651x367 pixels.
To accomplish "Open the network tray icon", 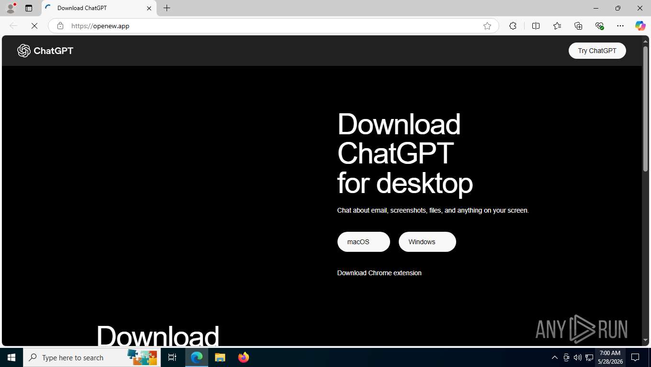I will pyautogui.click(x=589, y=357).
